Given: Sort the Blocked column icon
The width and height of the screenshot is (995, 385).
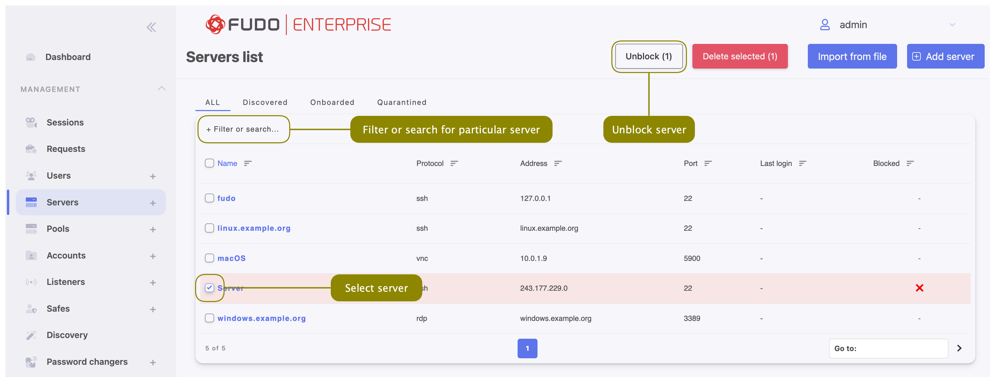Looking at the screenshot, I should 910,164.
